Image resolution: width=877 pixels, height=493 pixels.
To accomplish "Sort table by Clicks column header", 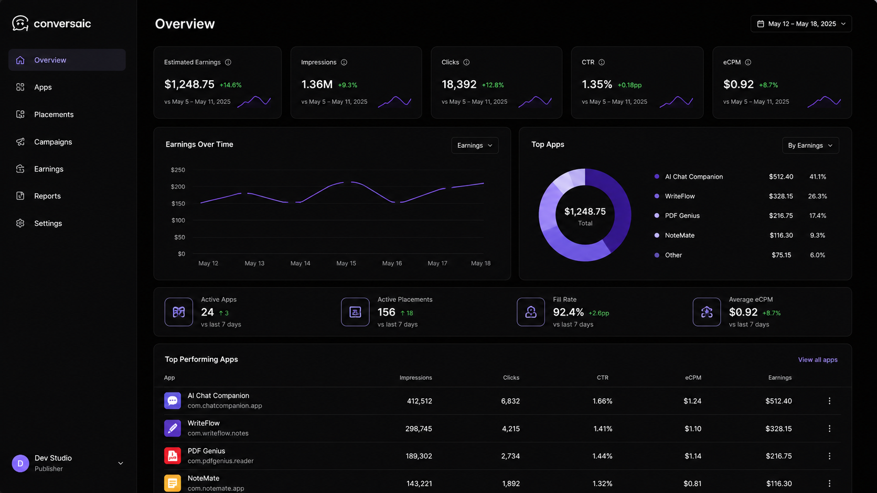I will (511, 378).
